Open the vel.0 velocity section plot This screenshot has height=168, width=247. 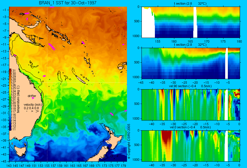click(191, 146)
